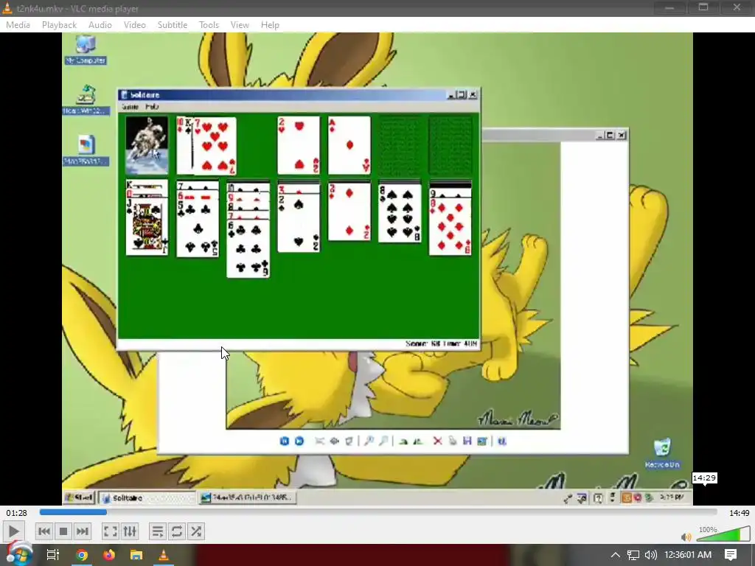Select Solitaire taskbar button in video
Viewport: 755px width, 566px height.
click(x=147, y=497)
